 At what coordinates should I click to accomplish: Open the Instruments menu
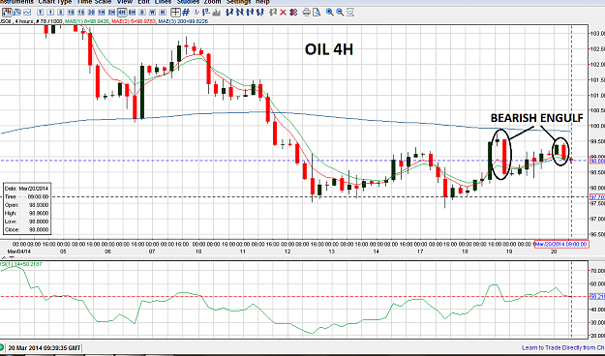16,2
